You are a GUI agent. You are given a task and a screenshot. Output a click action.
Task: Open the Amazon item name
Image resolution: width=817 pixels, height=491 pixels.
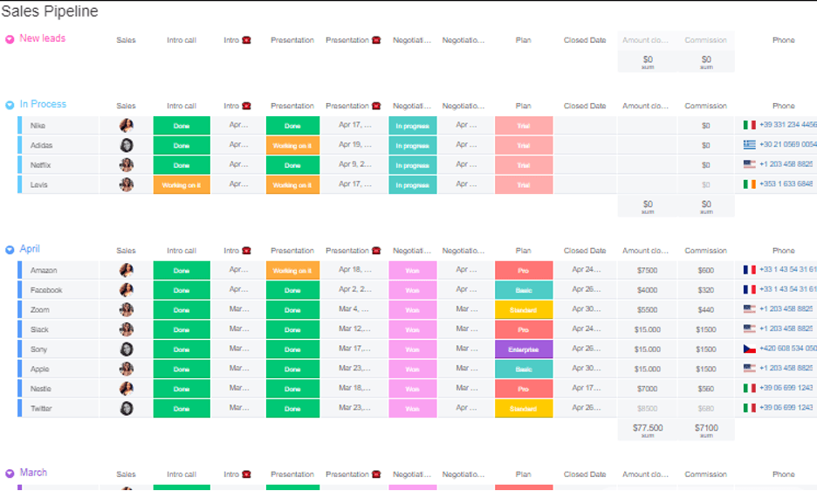[44, 271]
